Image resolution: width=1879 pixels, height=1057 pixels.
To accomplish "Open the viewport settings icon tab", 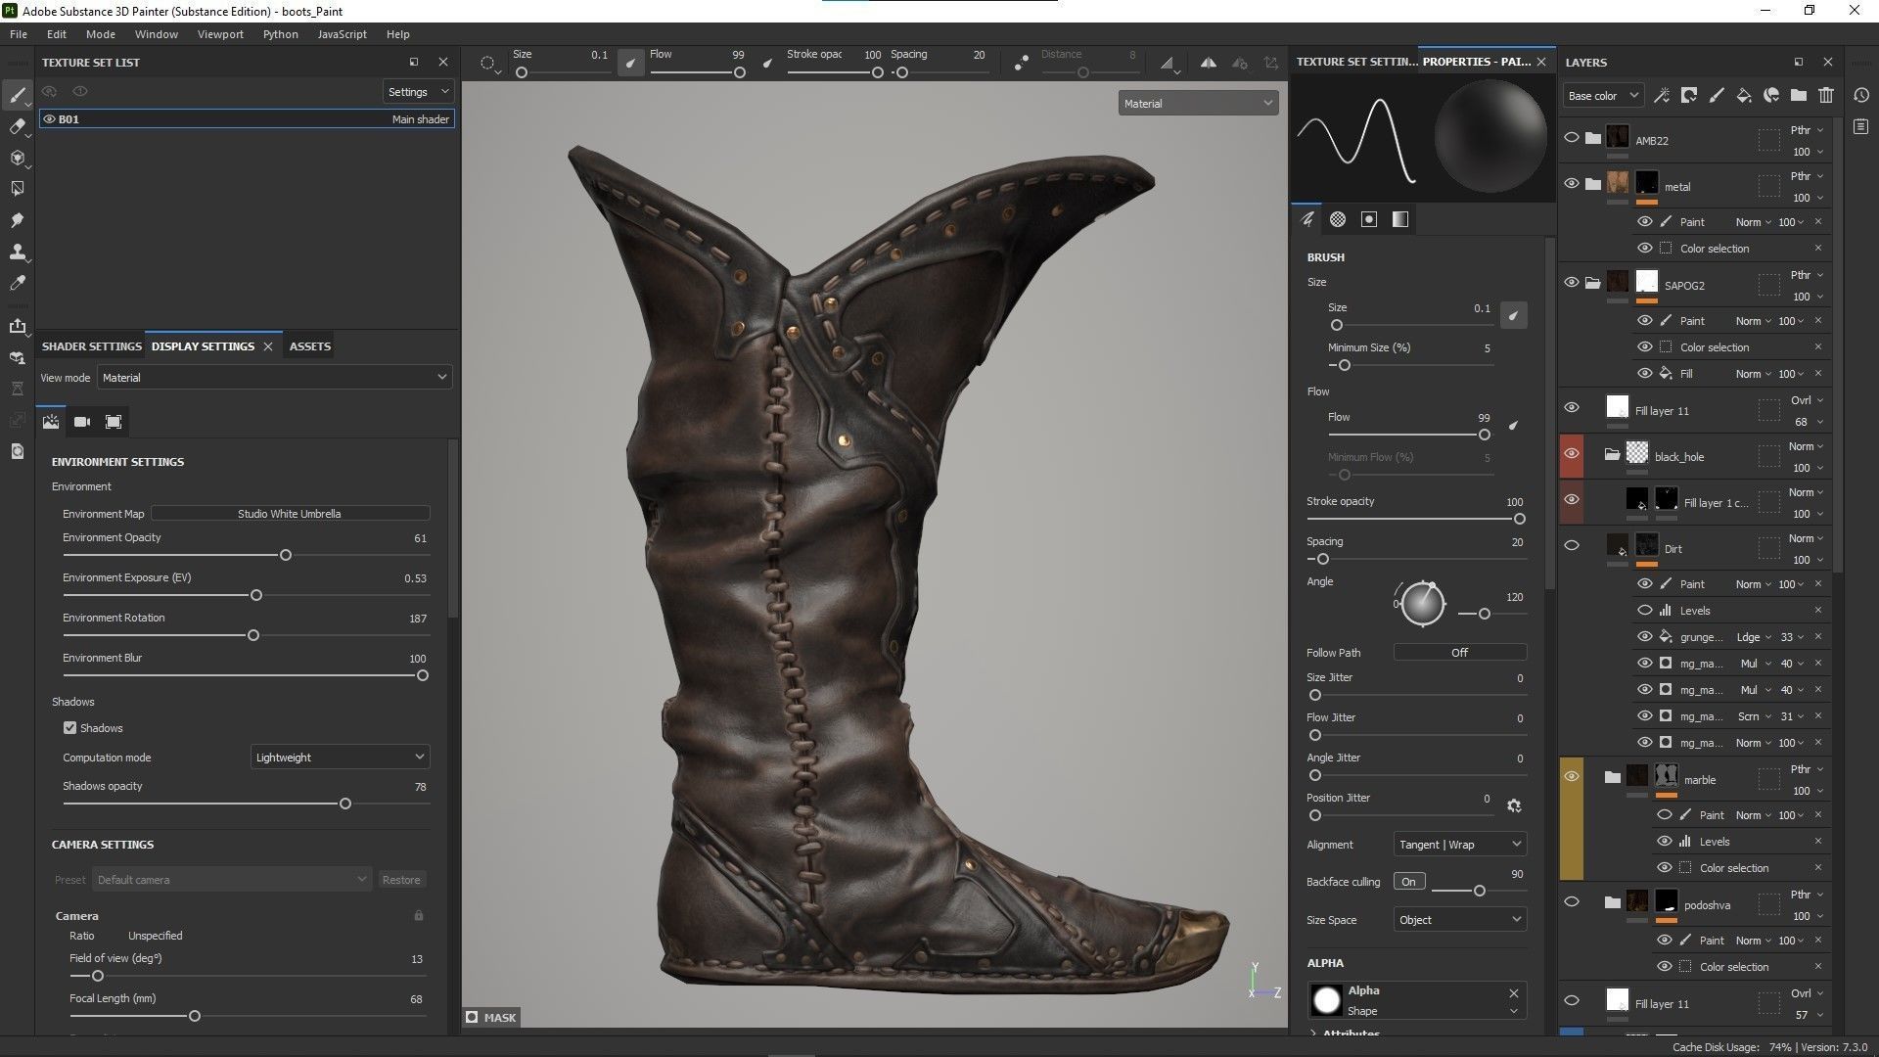I will pyautogui.click(x=114, y=422).
